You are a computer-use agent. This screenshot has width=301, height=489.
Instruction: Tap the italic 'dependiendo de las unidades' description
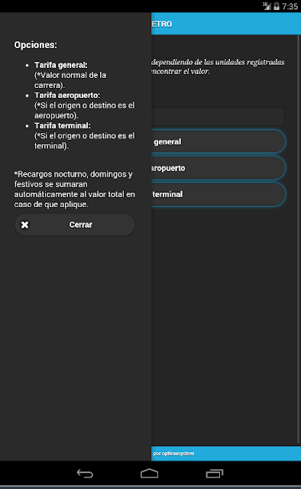click(218, 66)
